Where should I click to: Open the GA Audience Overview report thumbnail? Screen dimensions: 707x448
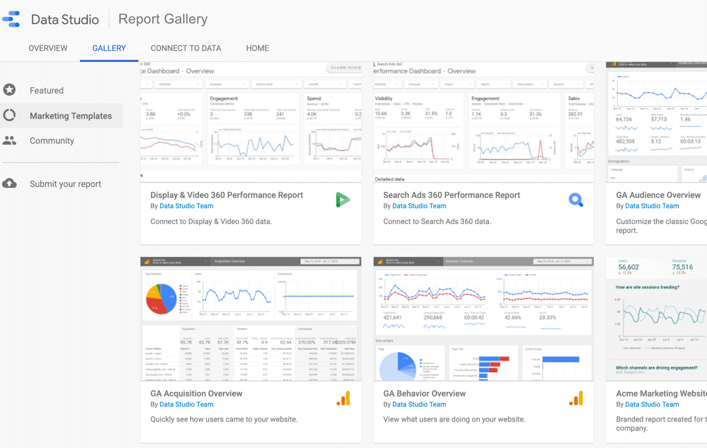[x=656, y=122]
